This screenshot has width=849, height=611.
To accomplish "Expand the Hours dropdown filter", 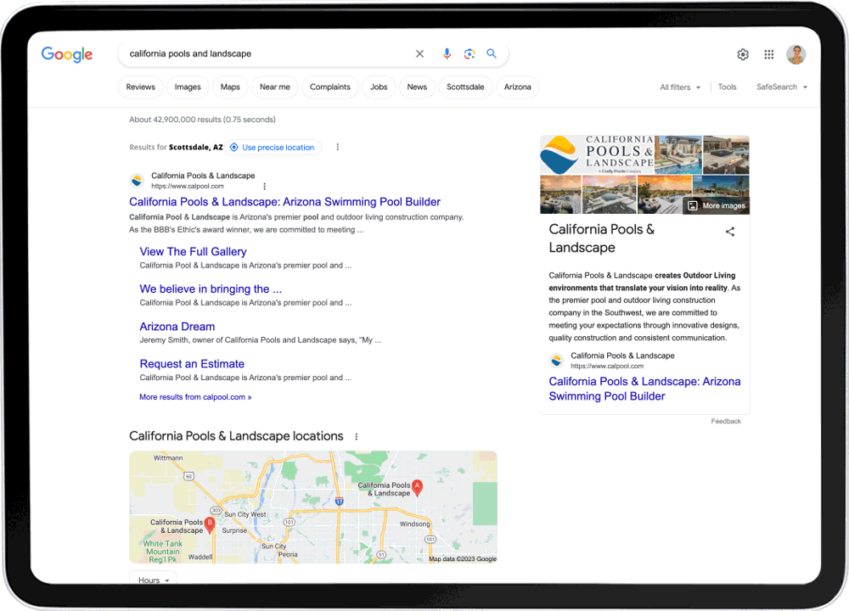I will [x=153, y=580].
